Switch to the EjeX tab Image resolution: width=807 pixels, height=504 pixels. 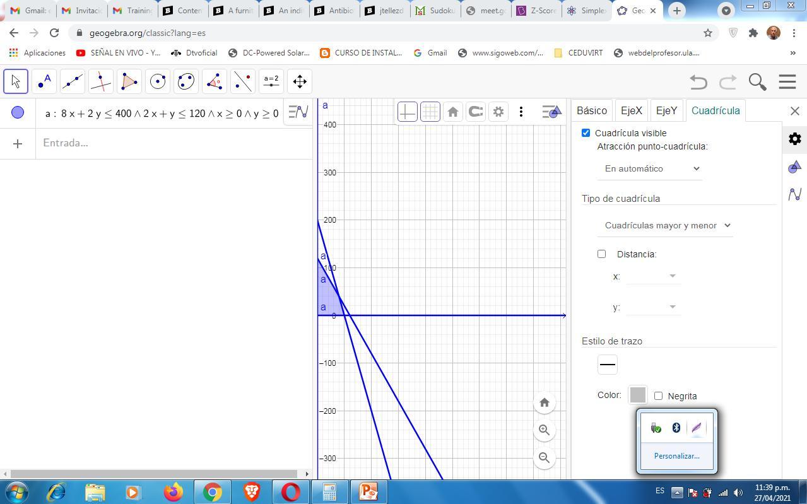[631, 110]
